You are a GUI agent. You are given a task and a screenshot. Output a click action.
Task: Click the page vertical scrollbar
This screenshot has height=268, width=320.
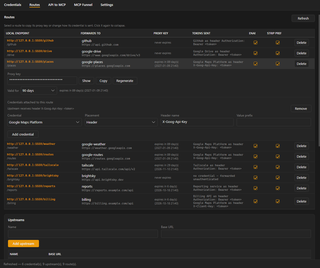point(319,80)
